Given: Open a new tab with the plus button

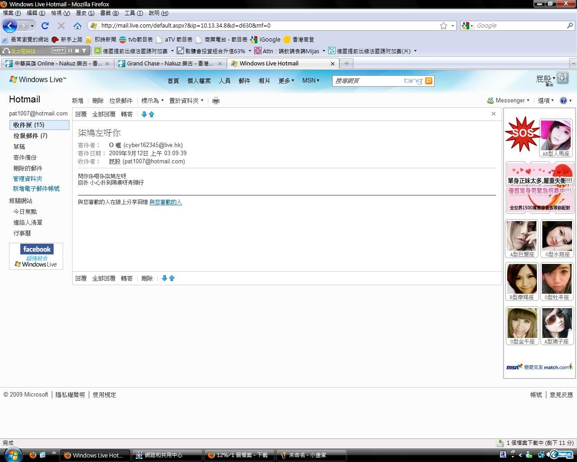Looking at the screenshot, I should pos(346,64).
